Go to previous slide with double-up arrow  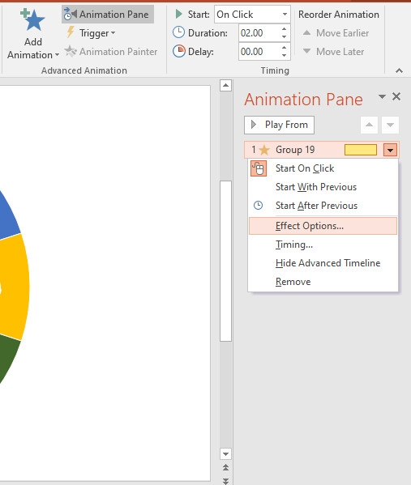tap(226, 467)
